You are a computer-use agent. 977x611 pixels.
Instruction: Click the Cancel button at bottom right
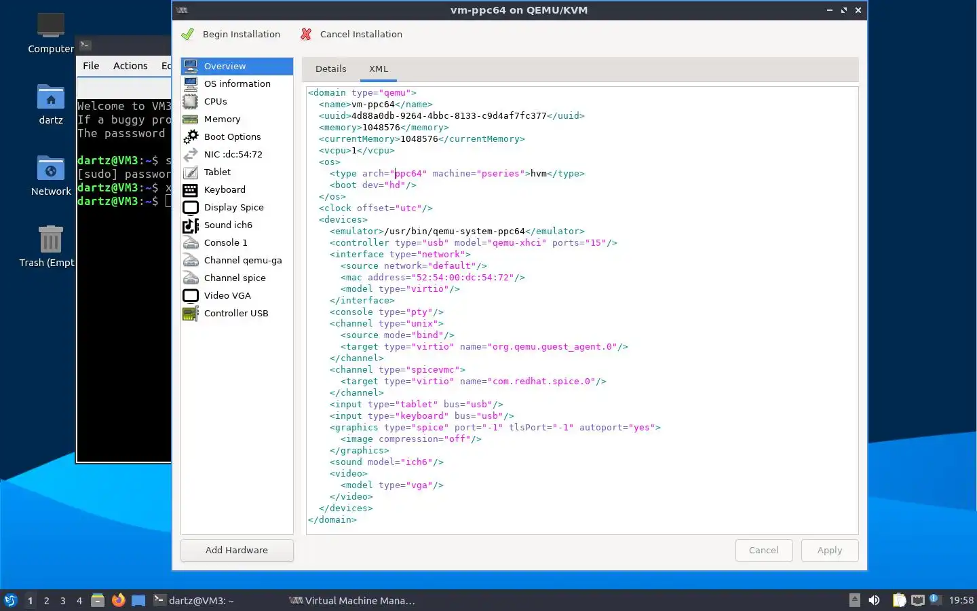(764, 550)
